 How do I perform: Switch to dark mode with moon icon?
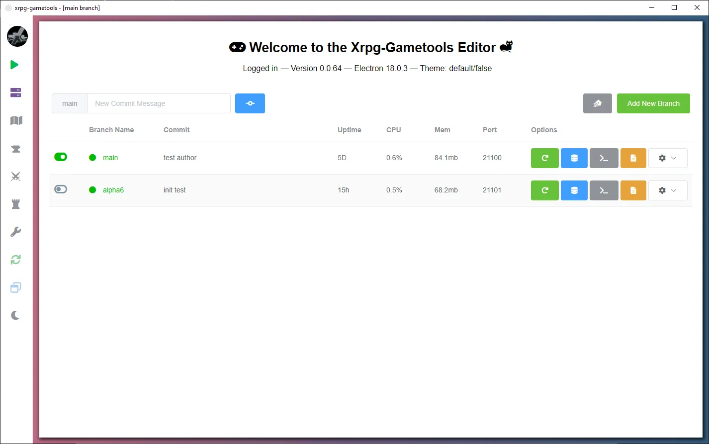[x=15, y=315]
